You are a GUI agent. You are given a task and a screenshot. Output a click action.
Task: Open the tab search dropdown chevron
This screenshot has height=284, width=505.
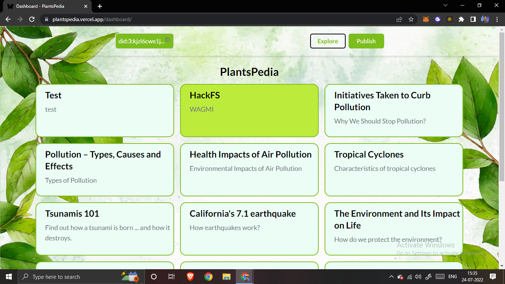click(x=445, y=5)
